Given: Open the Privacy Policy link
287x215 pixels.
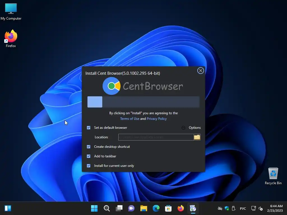Looking at the screenshot, I should pos(157,119).
